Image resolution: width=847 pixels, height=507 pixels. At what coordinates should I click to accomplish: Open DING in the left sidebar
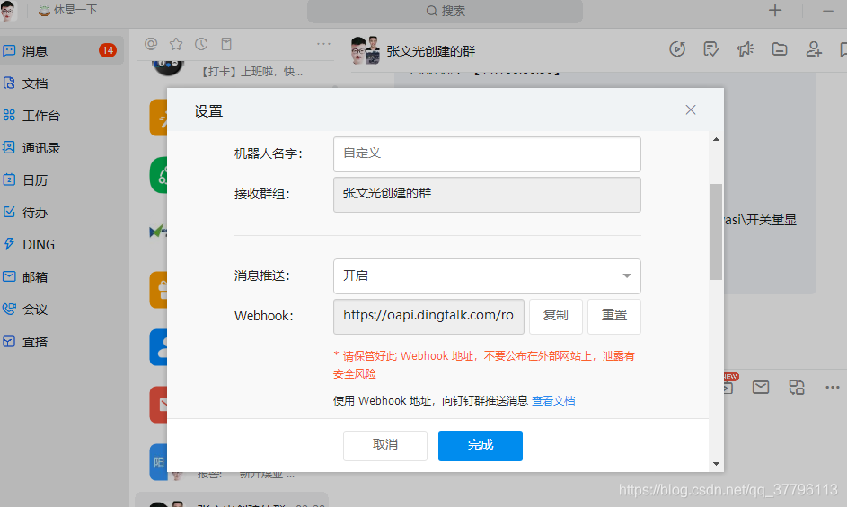(x=30, y=245)
